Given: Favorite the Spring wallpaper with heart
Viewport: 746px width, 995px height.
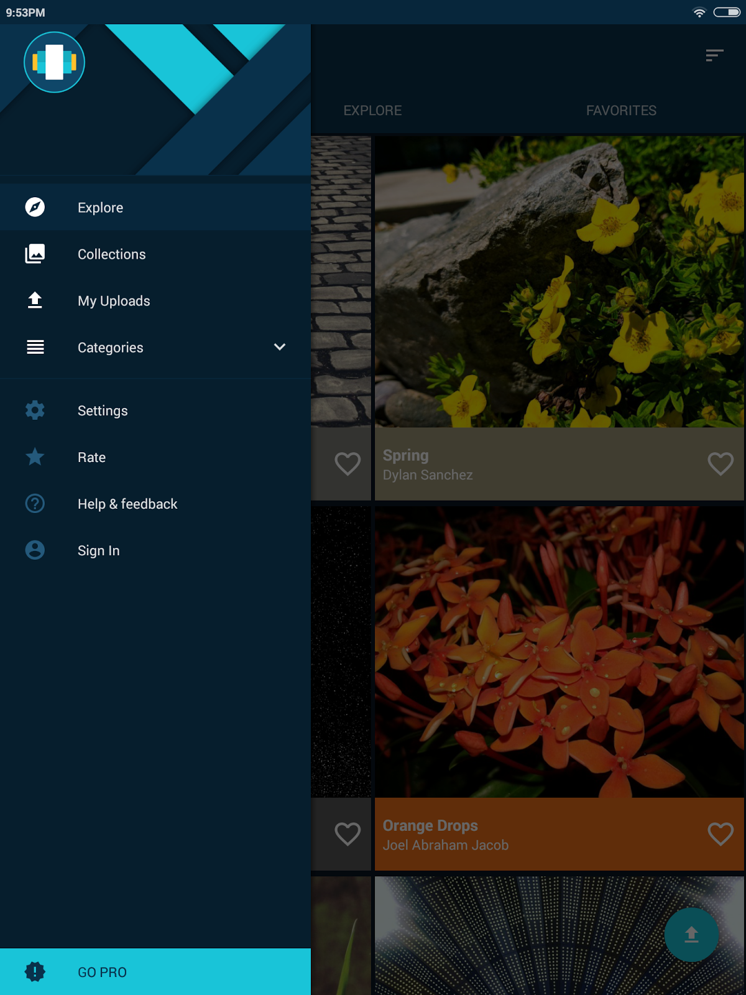Looking at the screenshot, I should (x=720, y=464).
